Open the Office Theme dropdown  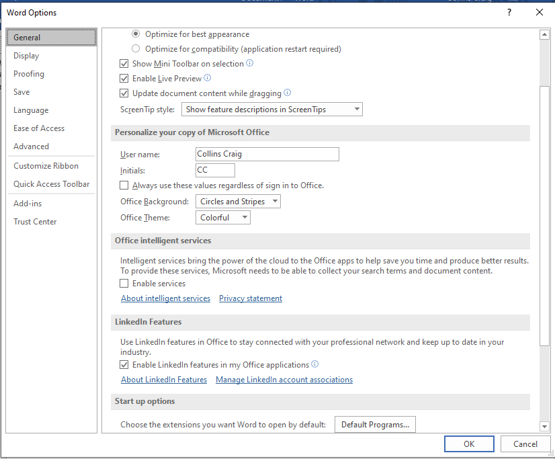(223, 218)
